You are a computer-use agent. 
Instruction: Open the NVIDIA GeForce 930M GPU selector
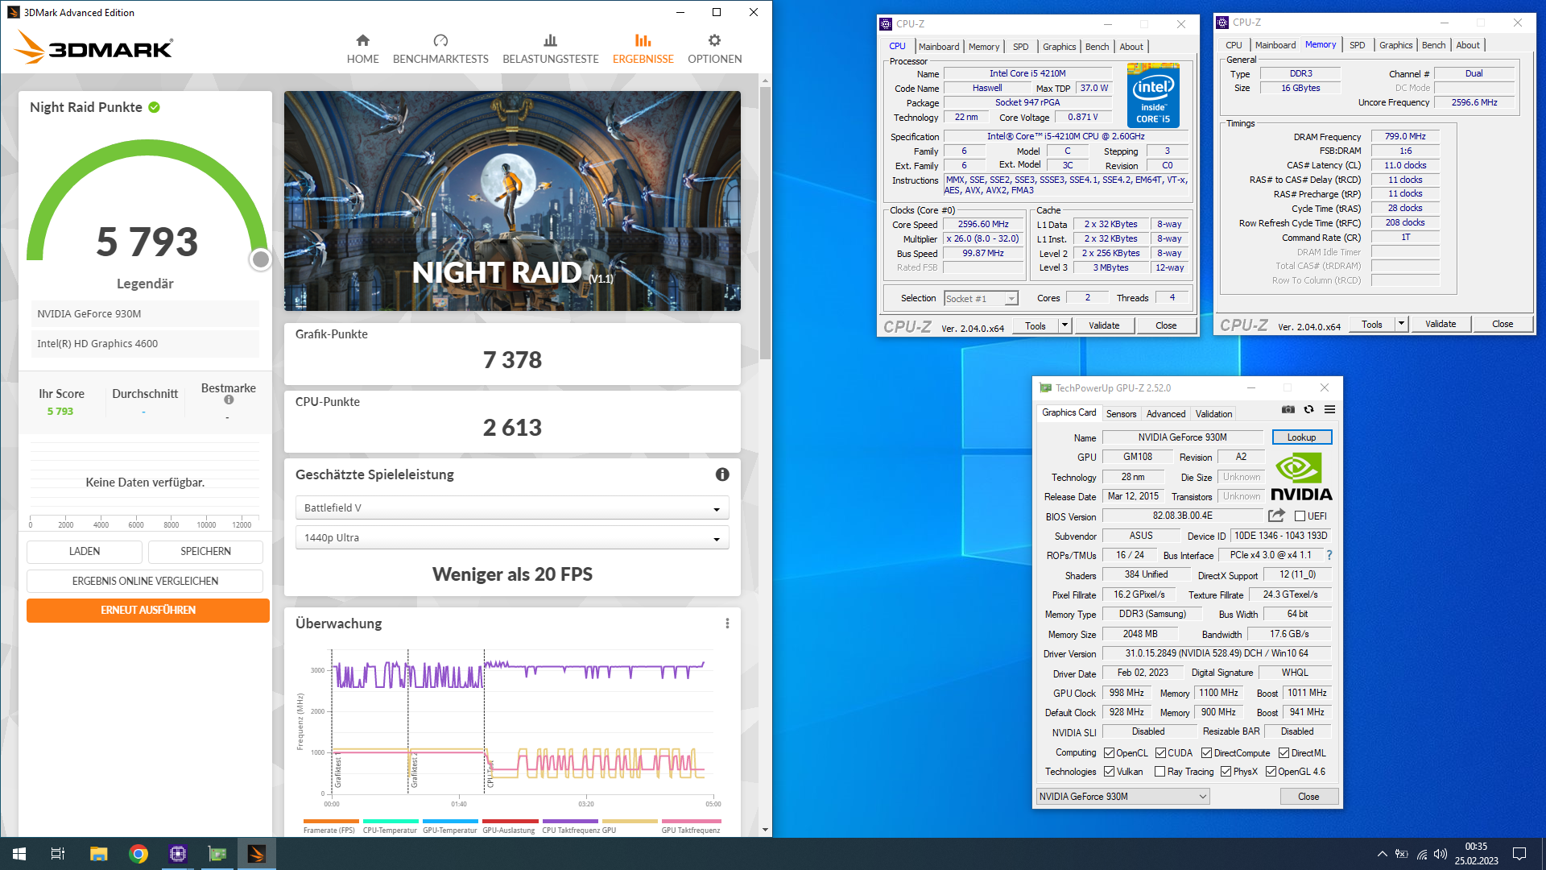[1122, 797]
